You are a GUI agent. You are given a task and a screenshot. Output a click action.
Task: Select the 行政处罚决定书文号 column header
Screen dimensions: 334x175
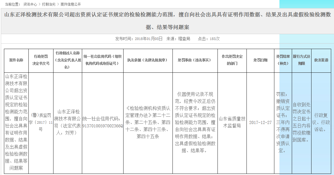(41, 60)
